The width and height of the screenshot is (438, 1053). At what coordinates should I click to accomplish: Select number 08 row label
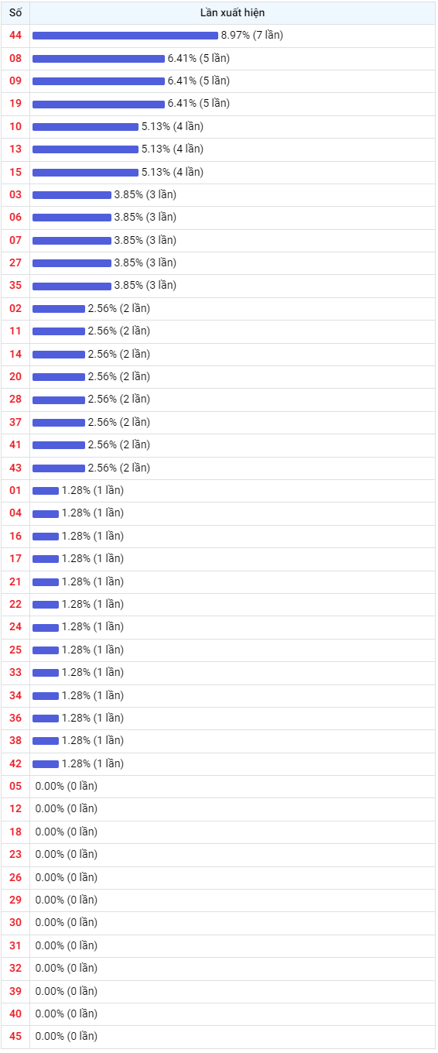(15, 58)
